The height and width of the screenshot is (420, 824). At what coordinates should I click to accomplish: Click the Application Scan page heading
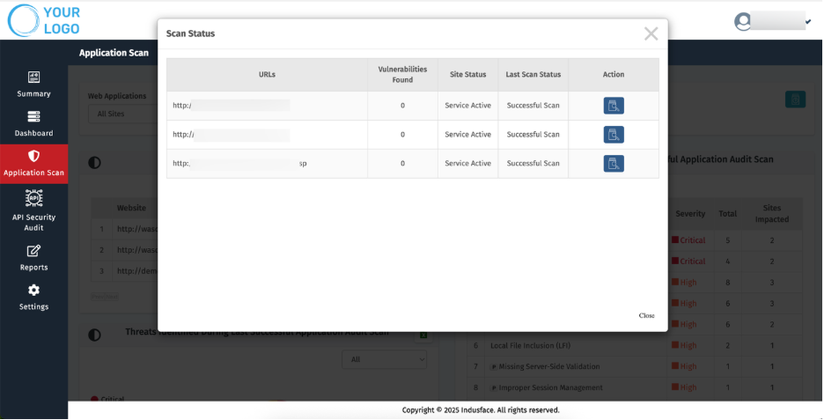point(114,53)
